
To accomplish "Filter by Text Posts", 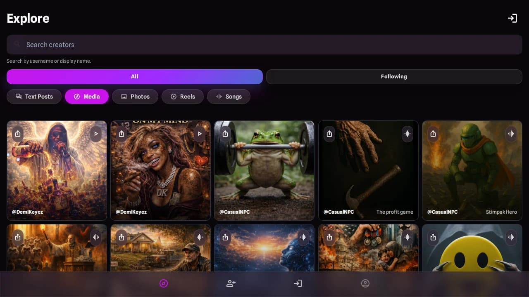I will pos(34,97).
